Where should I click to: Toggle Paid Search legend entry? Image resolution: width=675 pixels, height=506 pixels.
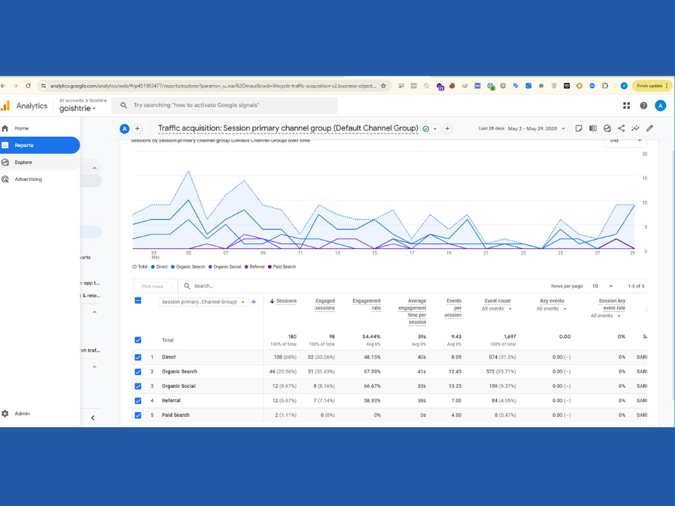coord(282,266)
